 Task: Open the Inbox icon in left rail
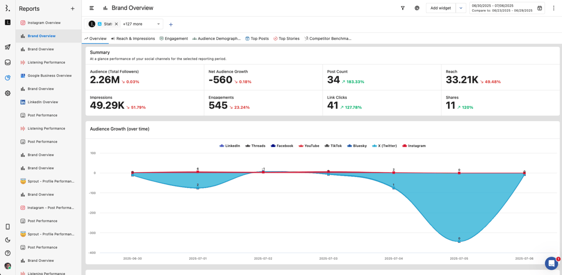click(7, 62)
